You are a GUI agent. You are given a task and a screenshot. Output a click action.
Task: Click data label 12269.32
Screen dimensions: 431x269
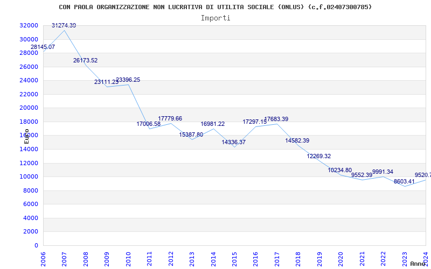click(319, 156)
